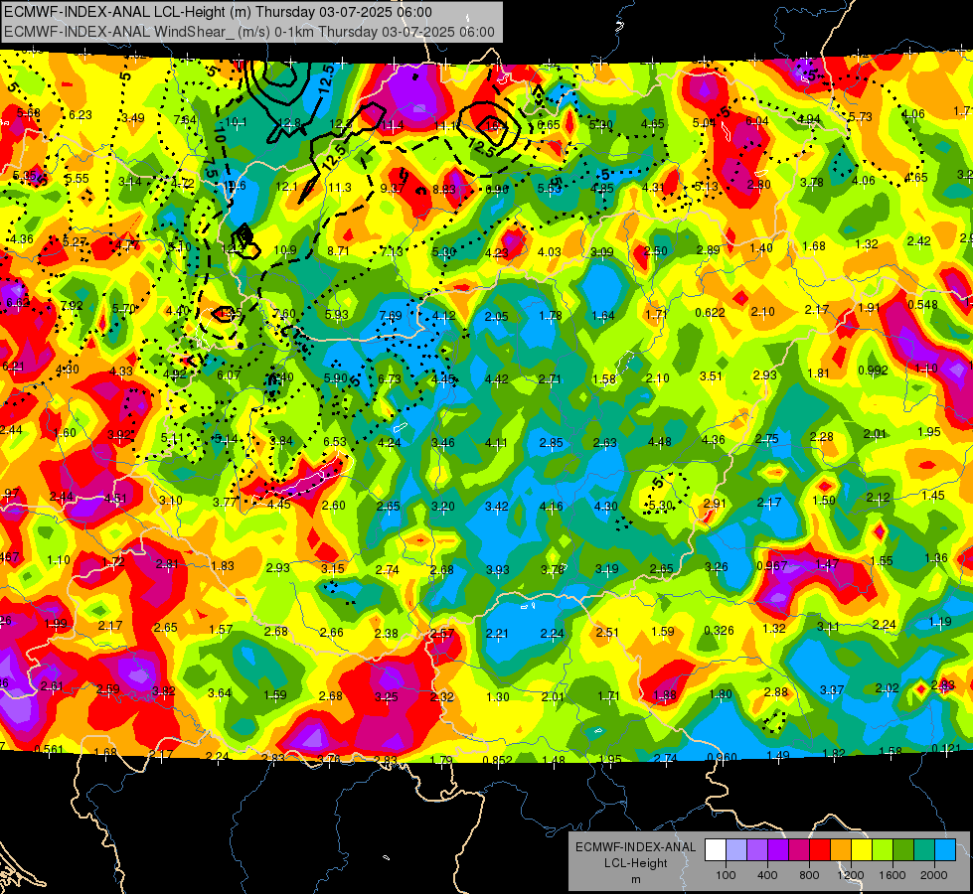This screenshot has width=973, height=894.
Task: Click the wind shear value 0.992
Action: pos(873,371)
